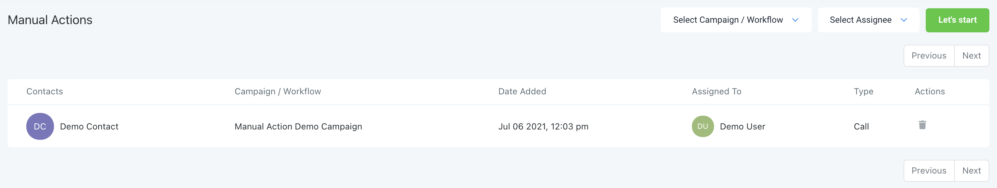Click the Demo User assignee name
997x188 pixels.
coord(742,127)
